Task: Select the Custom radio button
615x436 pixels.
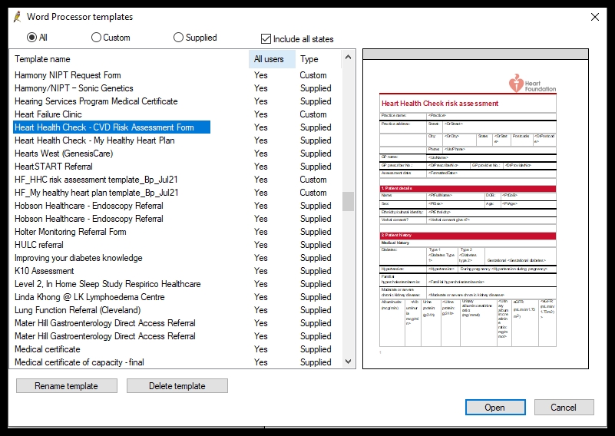Action: (x=97, y=38)
